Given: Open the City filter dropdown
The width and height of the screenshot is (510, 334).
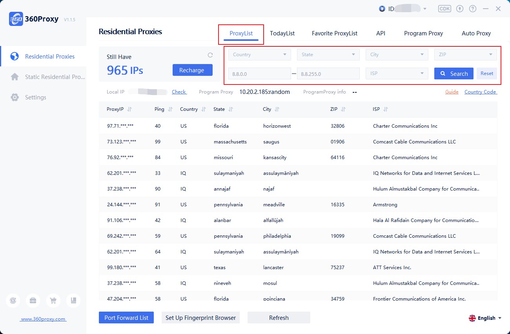Looking at the screenshot, I should pos(397,55).
